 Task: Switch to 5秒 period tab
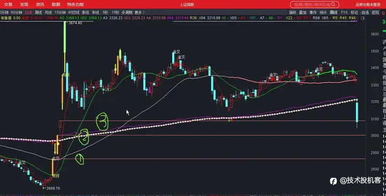coord(106,12)
